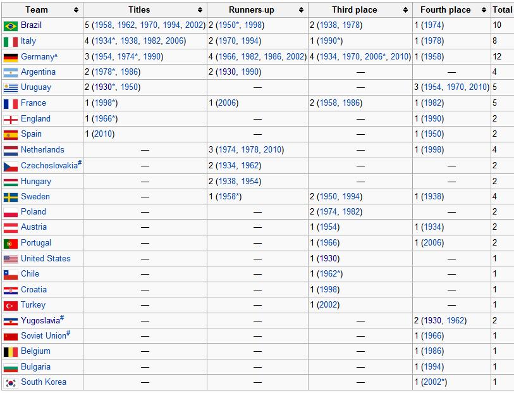Open the 1930 link in Yugoslavia's fourth place
This screenshot has height=393, width=514.
(432, 320)
